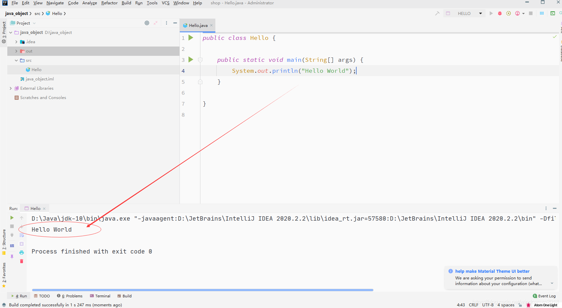Expand External Libraries
Viewport: 562px width, 308px height.
coord(11,88)
